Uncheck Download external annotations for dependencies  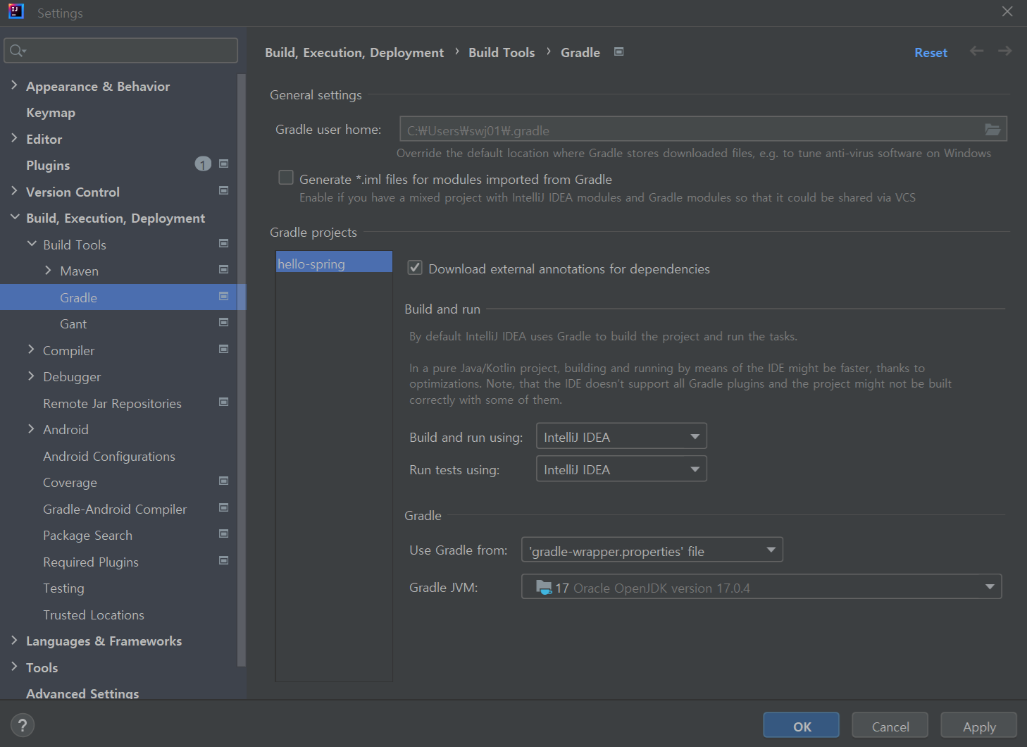click(x=415, y=267)
